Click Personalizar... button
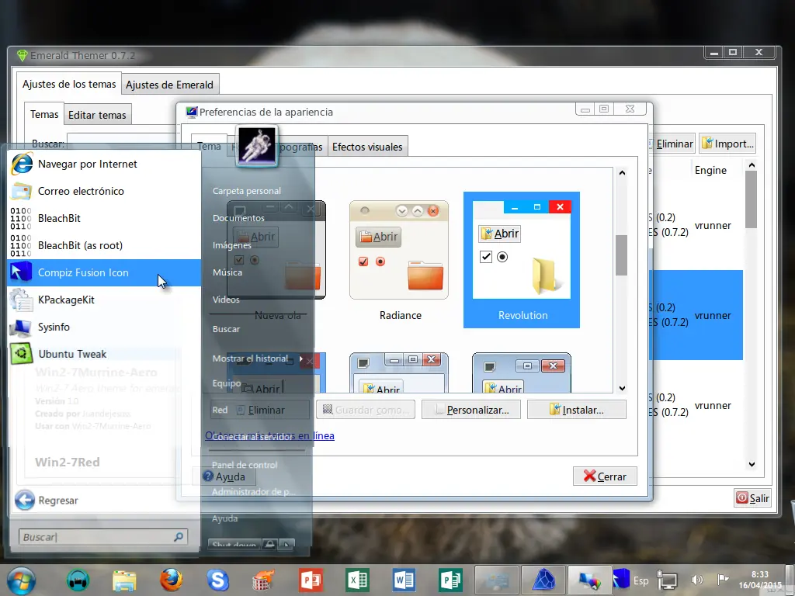Screen dimensions: 795x596 471,410
